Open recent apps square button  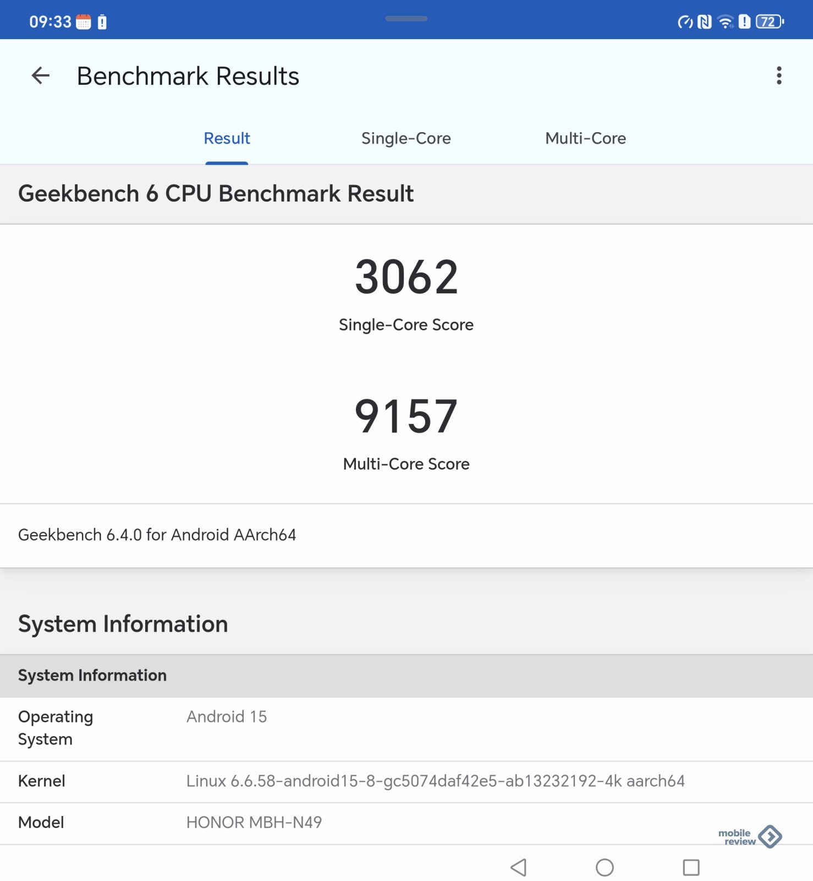[x=691, y=867]
